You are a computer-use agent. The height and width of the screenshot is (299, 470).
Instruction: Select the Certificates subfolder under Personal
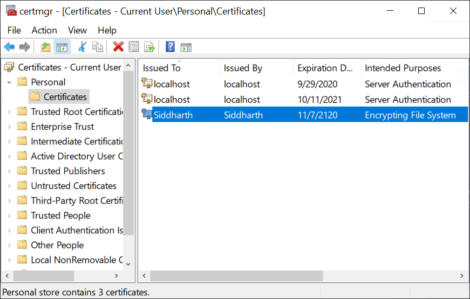pos(59,96)
